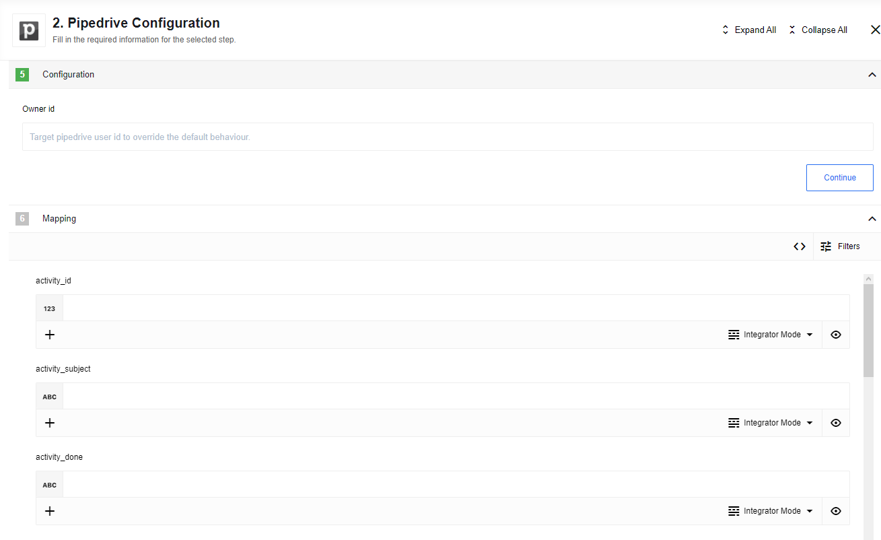
Task: Switch to code view with angle brackets icon
Action: coord(800,246)
